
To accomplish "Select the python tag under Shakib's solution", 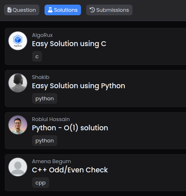I will [45, 99].
